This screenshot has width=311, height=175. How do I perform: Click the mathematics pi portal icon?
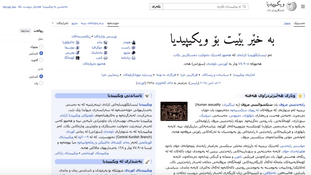tap(106, 52)
